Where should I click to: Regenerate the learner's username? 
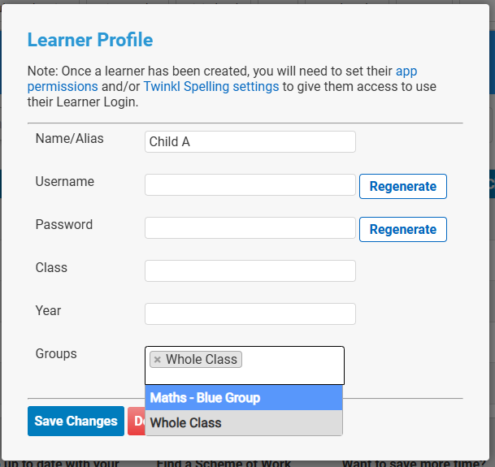pos(402,186)
